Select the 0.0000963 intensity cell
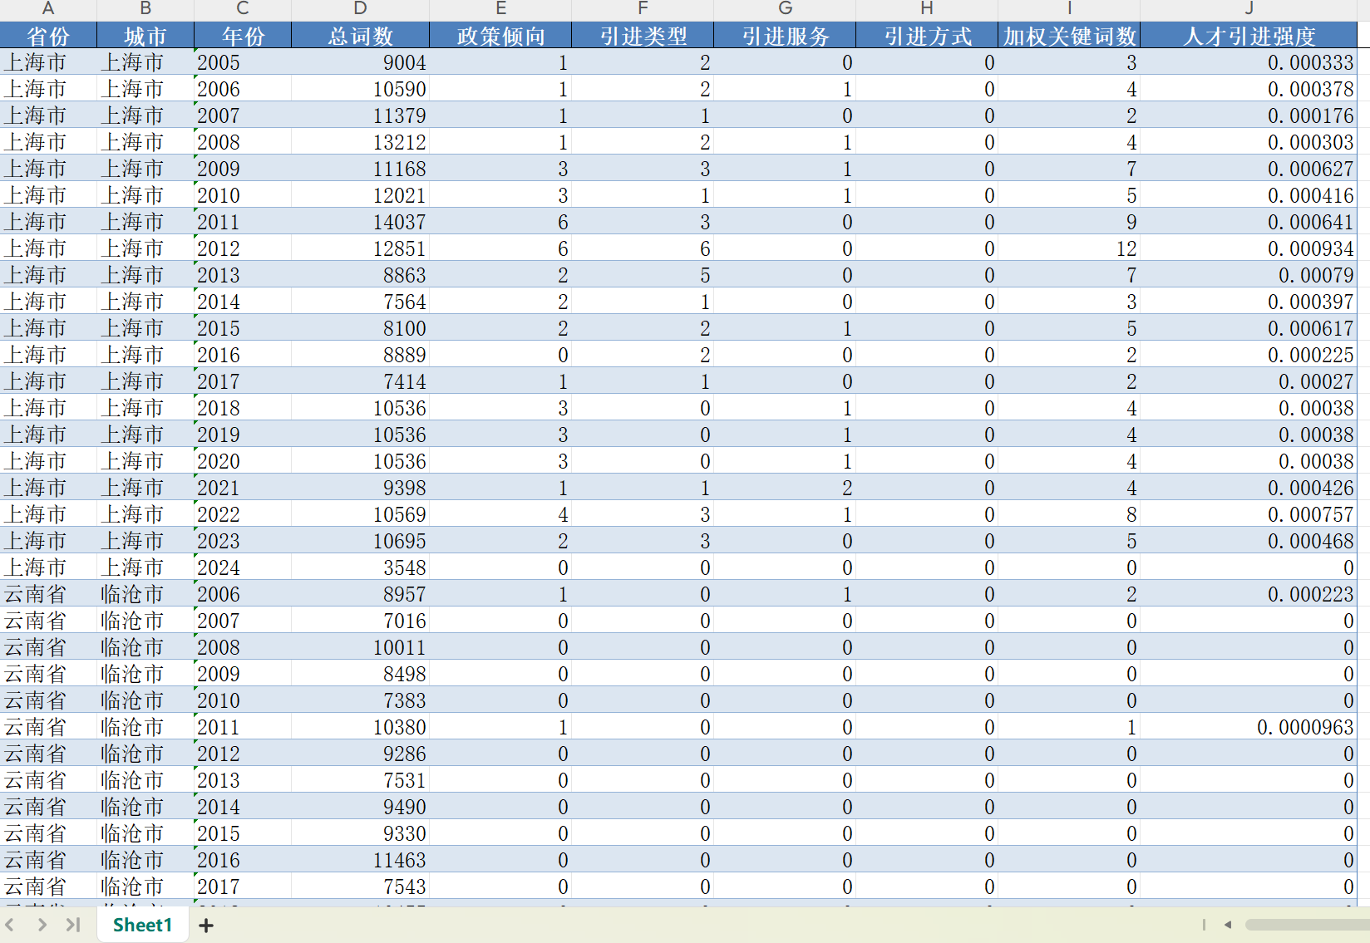 1249,727
